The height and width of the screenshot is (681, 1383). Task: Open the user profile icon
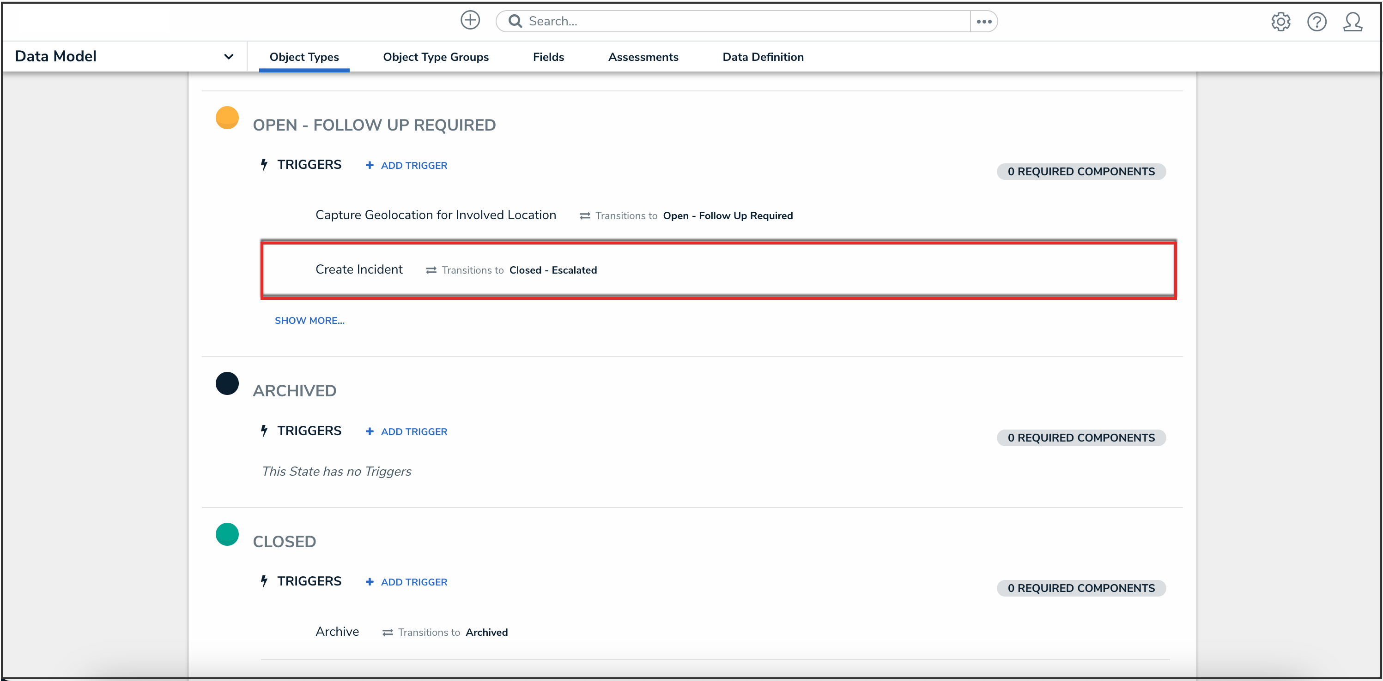[x=1353, y=21]
